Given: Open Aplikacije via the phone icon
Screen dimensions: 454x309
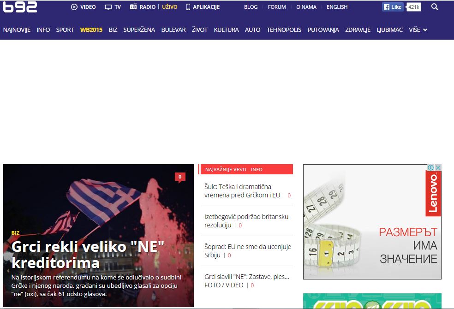Looking at the screenshot, I should coord(188,7).
